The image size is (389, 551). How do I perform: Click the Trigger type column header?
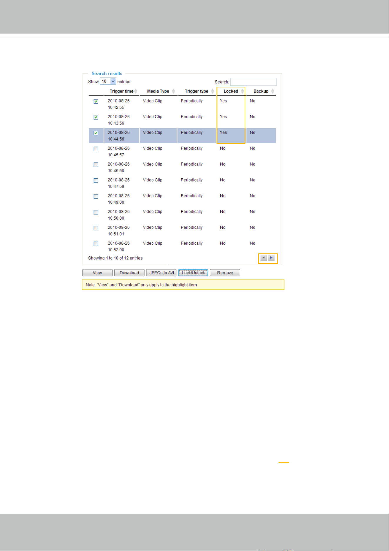[x=197, y=91]
